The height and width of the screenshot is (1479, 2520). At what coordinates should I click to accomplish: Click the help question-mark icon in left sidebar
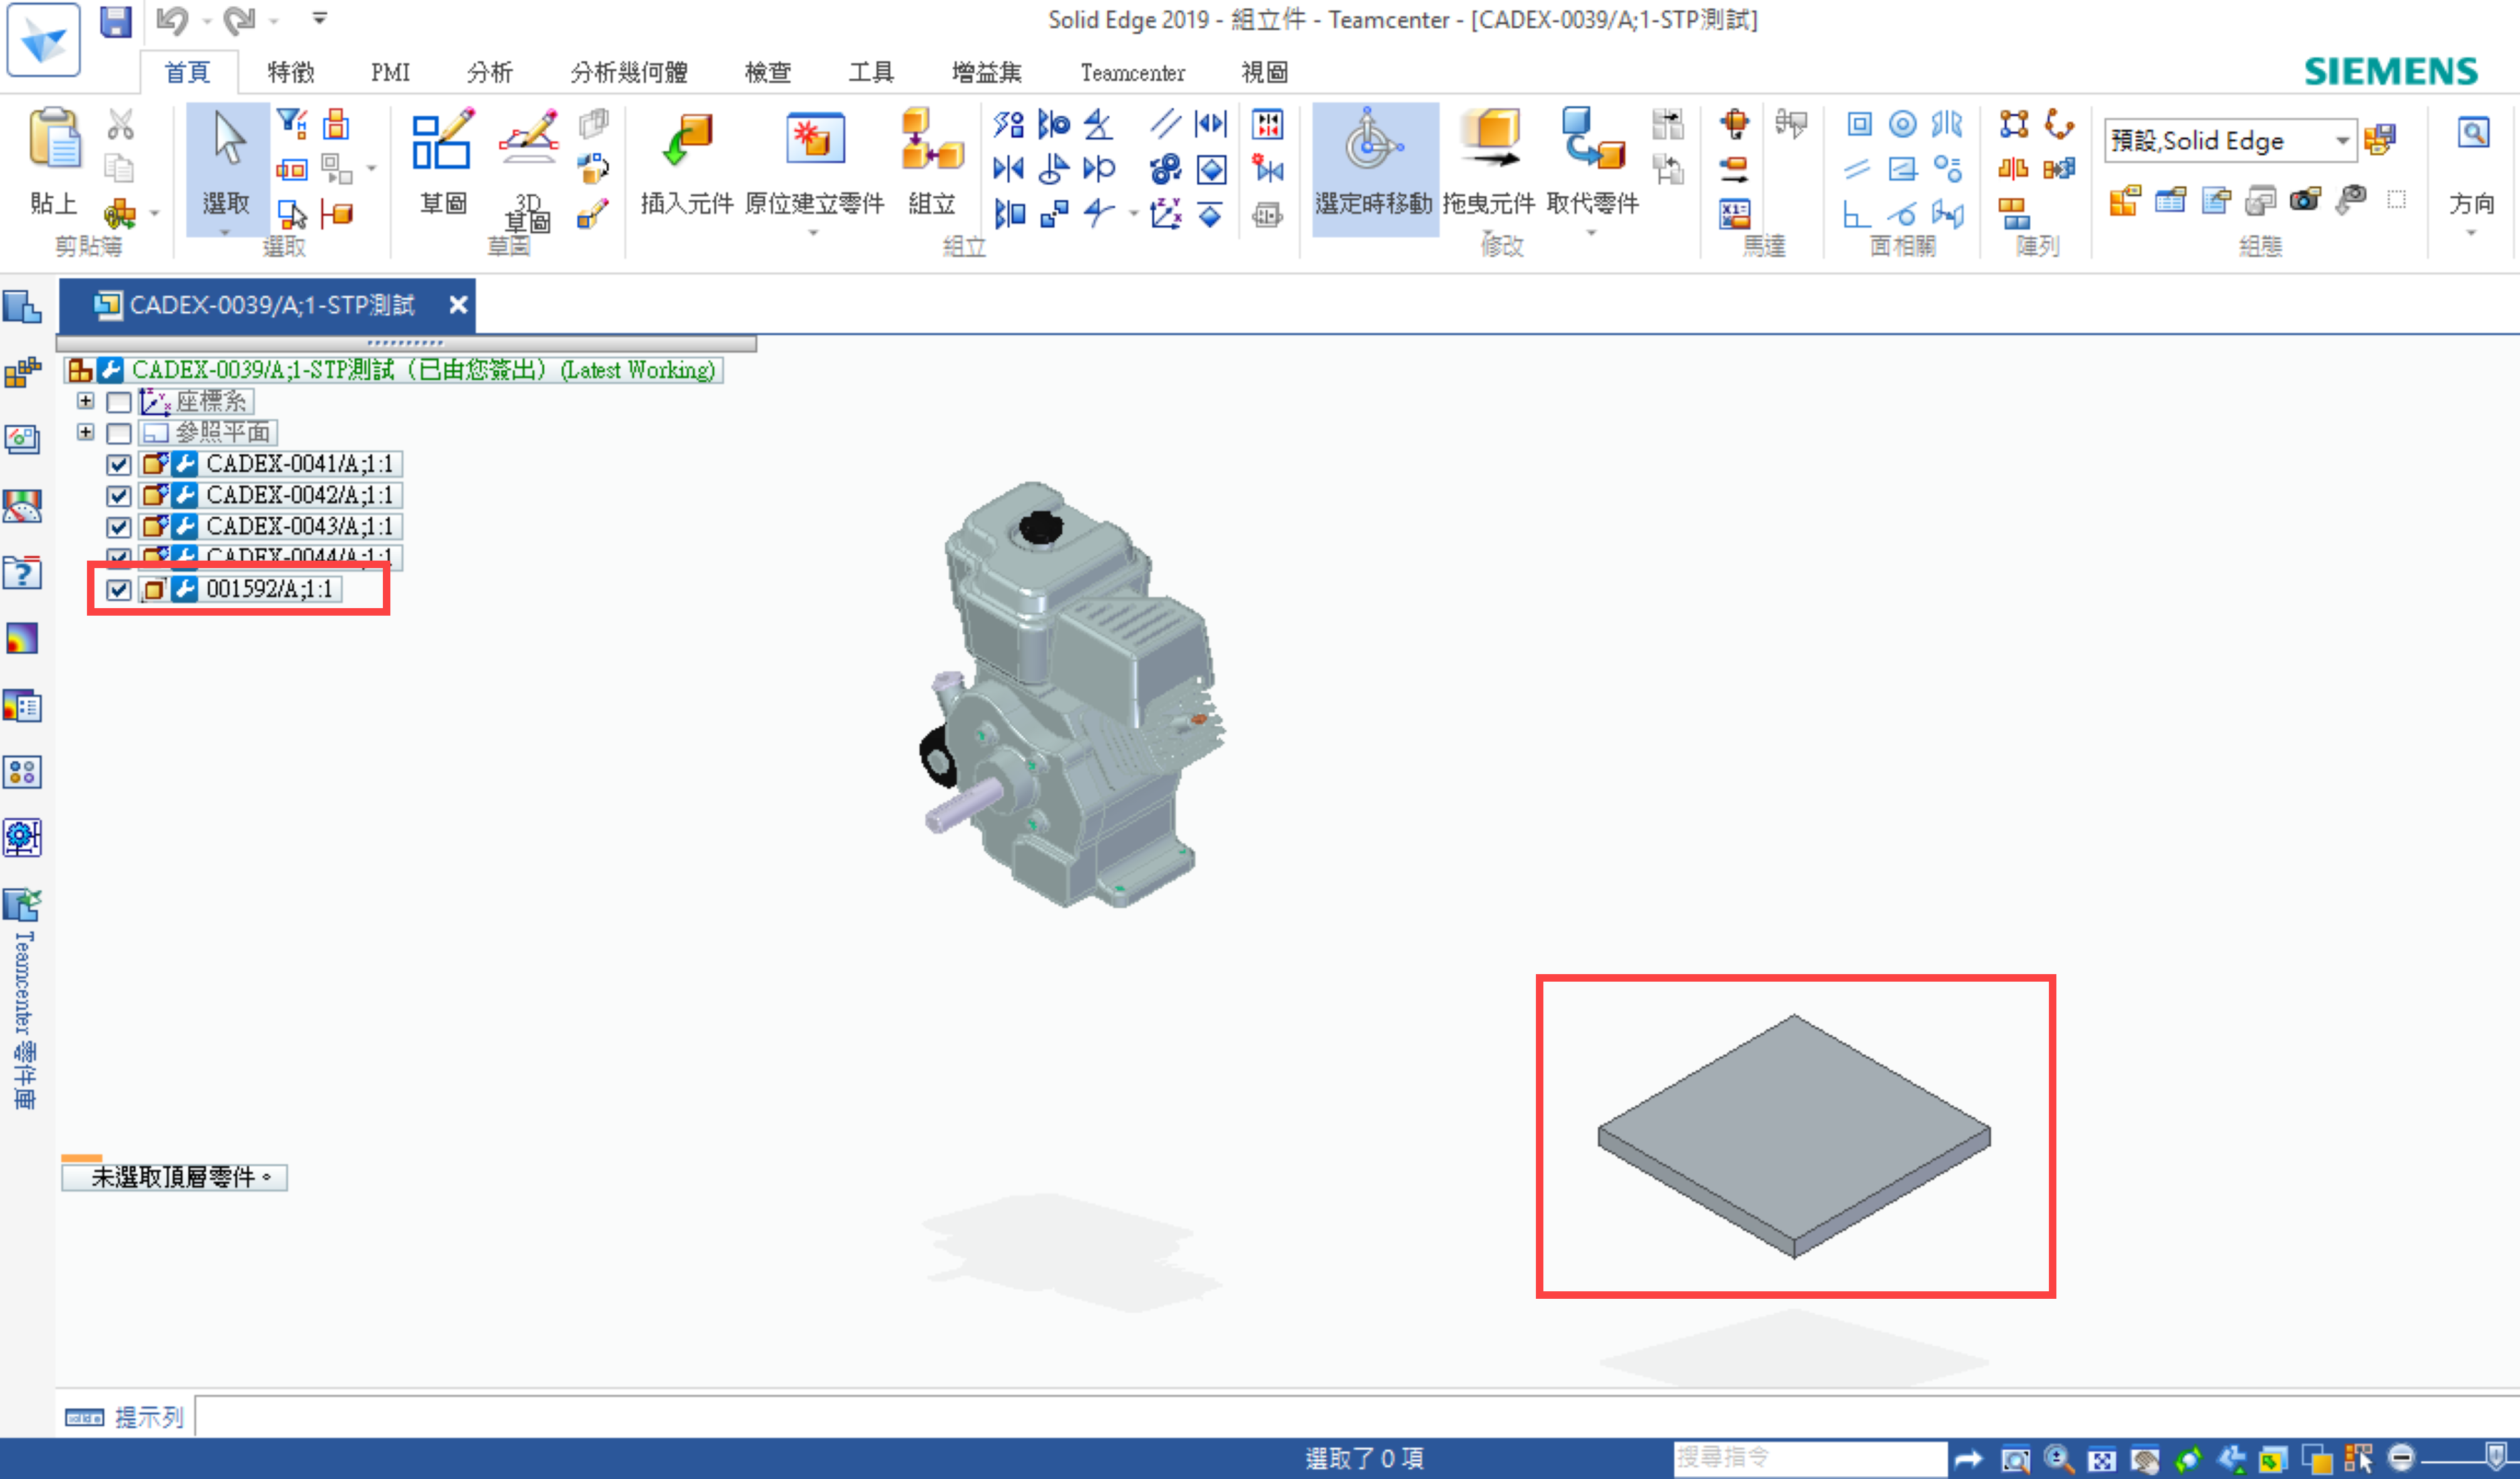22,573
